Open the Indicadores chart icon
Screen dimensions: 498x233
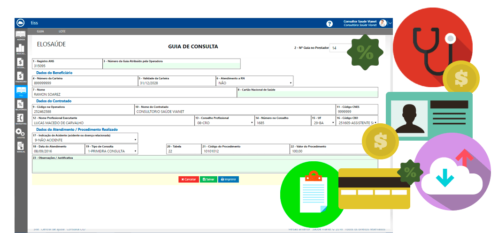click(21, 49)
